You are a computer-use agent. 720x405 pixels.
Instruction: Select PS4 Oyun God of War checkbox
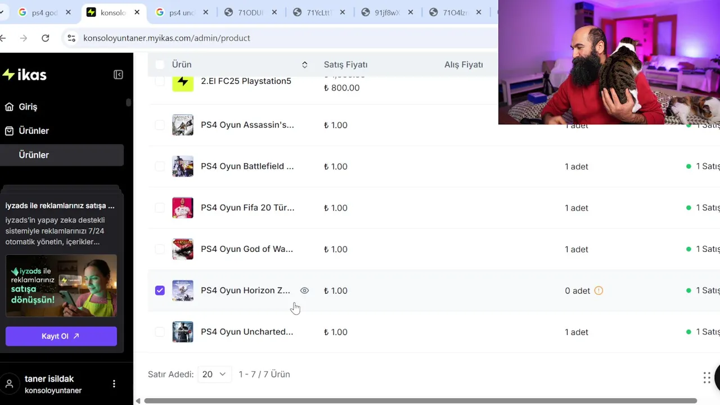click(x=160, y=249)
